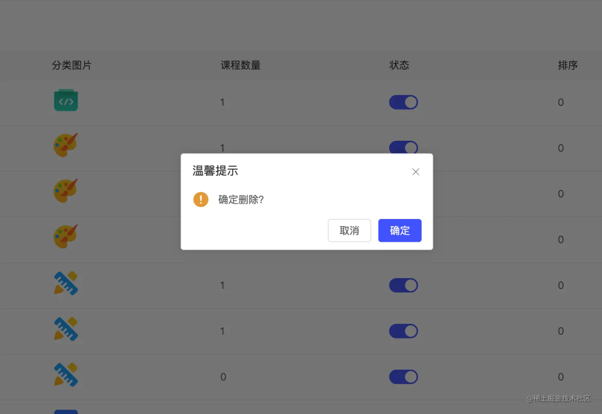Viewport: 602px width, 414px height.
Task: Click ruler-pencil image in the zero-courses row
Action: [x=66, y=375]
